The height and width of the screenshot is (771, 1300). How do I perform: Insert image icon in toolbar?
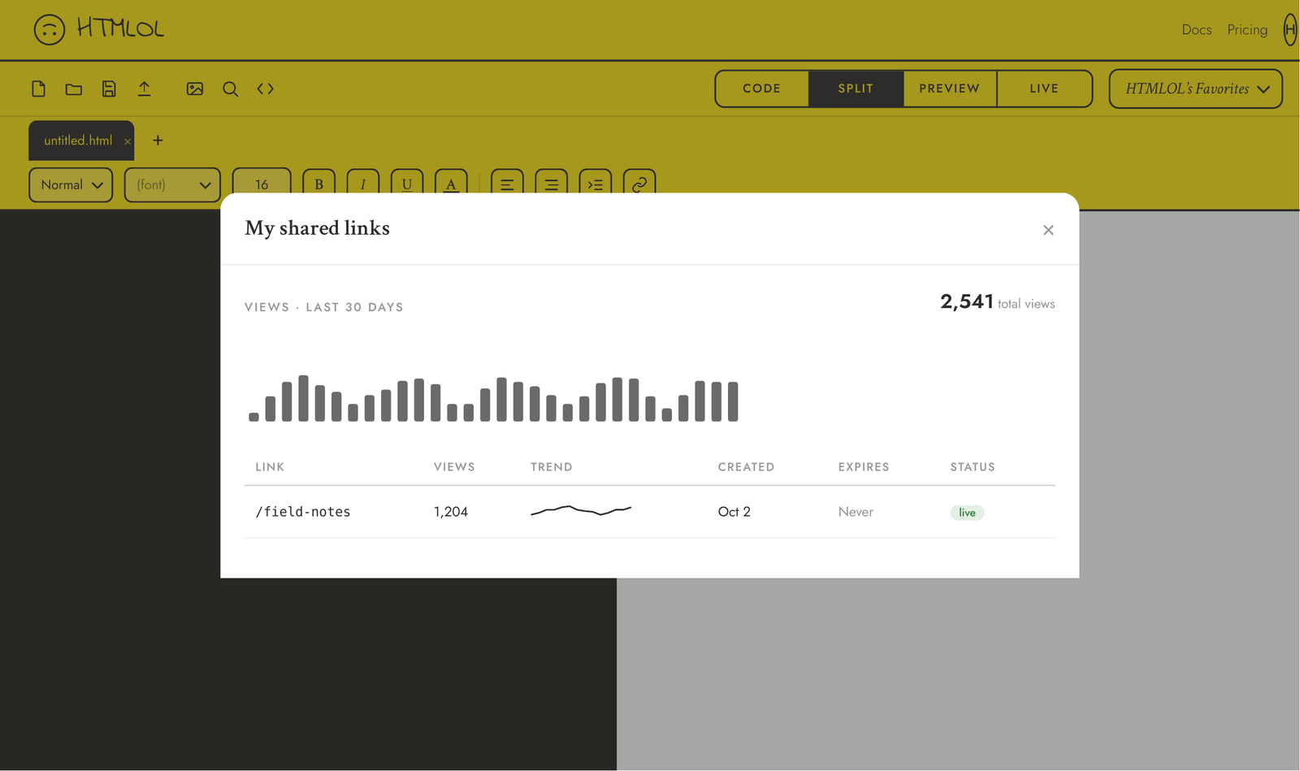[x=195, y=89]
